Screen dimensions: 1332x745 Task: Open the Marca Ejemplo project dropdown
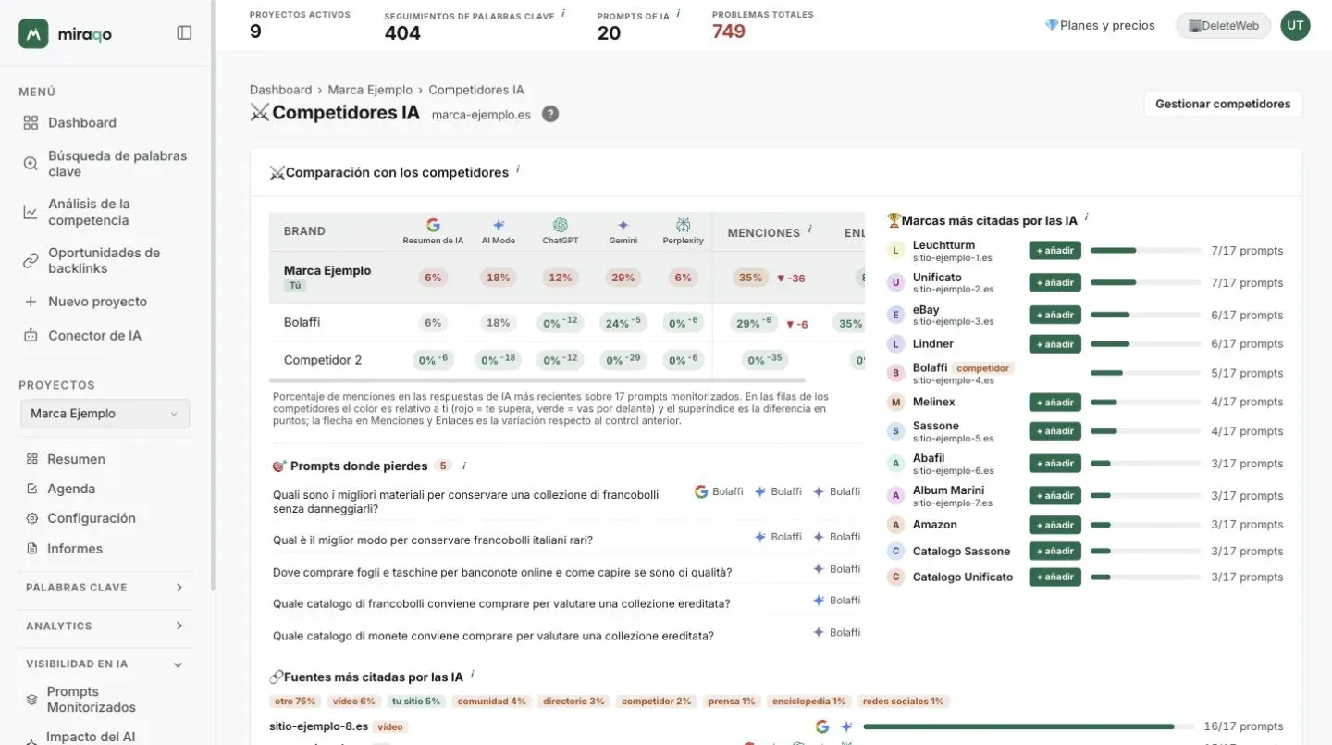105,414
